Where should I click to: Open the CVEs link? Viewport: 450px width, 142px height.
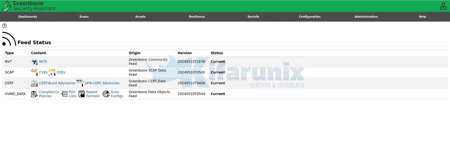[x=43, y=72]
